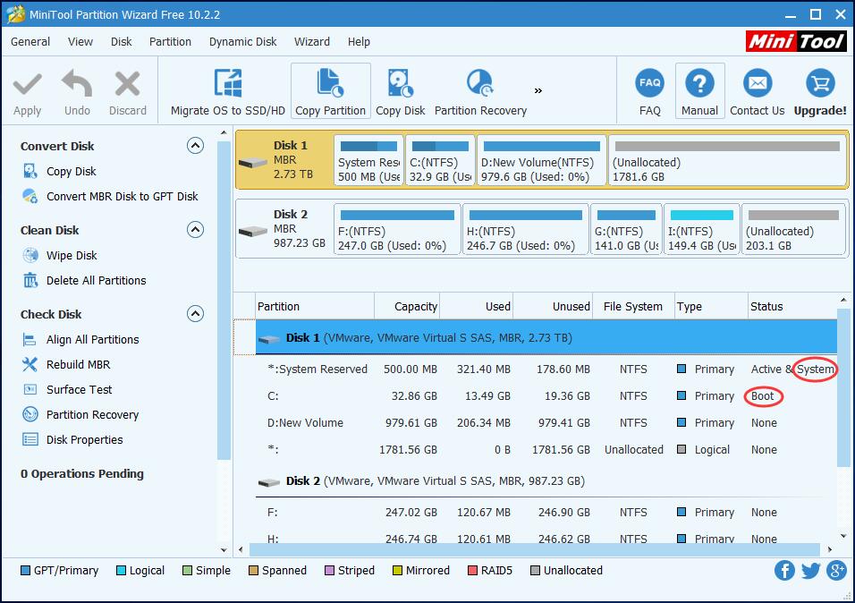Viewport: 855px width, 603px height.
Task: Open the Wizard menu
Action: point(312,41)
